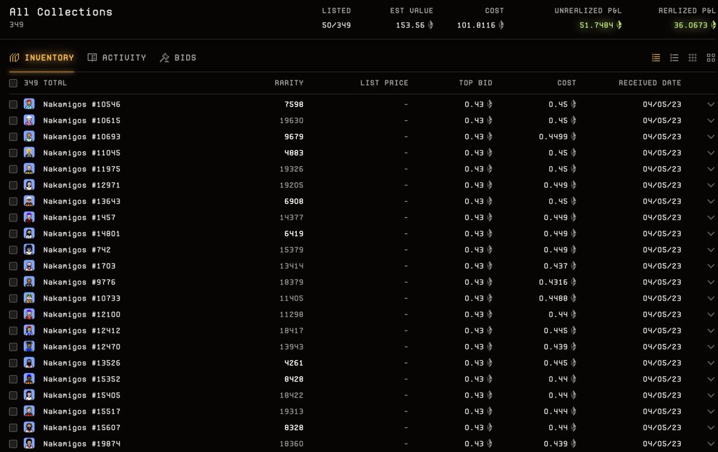Viewport: 718px width, 452px height.
Task: Sort by the Top Bid column header
Action: 476,83
